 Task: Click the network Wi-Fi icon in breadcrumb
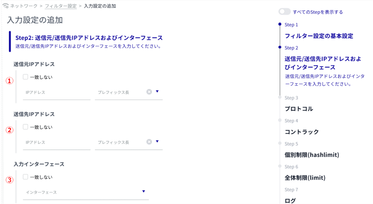(x=5, y=6)
